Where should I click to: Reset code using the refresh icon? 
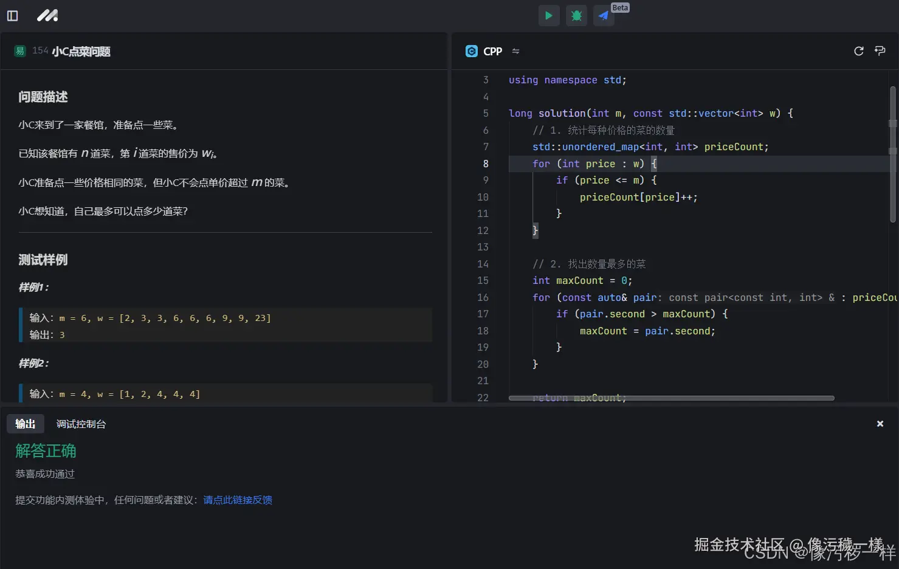(858, 51)
